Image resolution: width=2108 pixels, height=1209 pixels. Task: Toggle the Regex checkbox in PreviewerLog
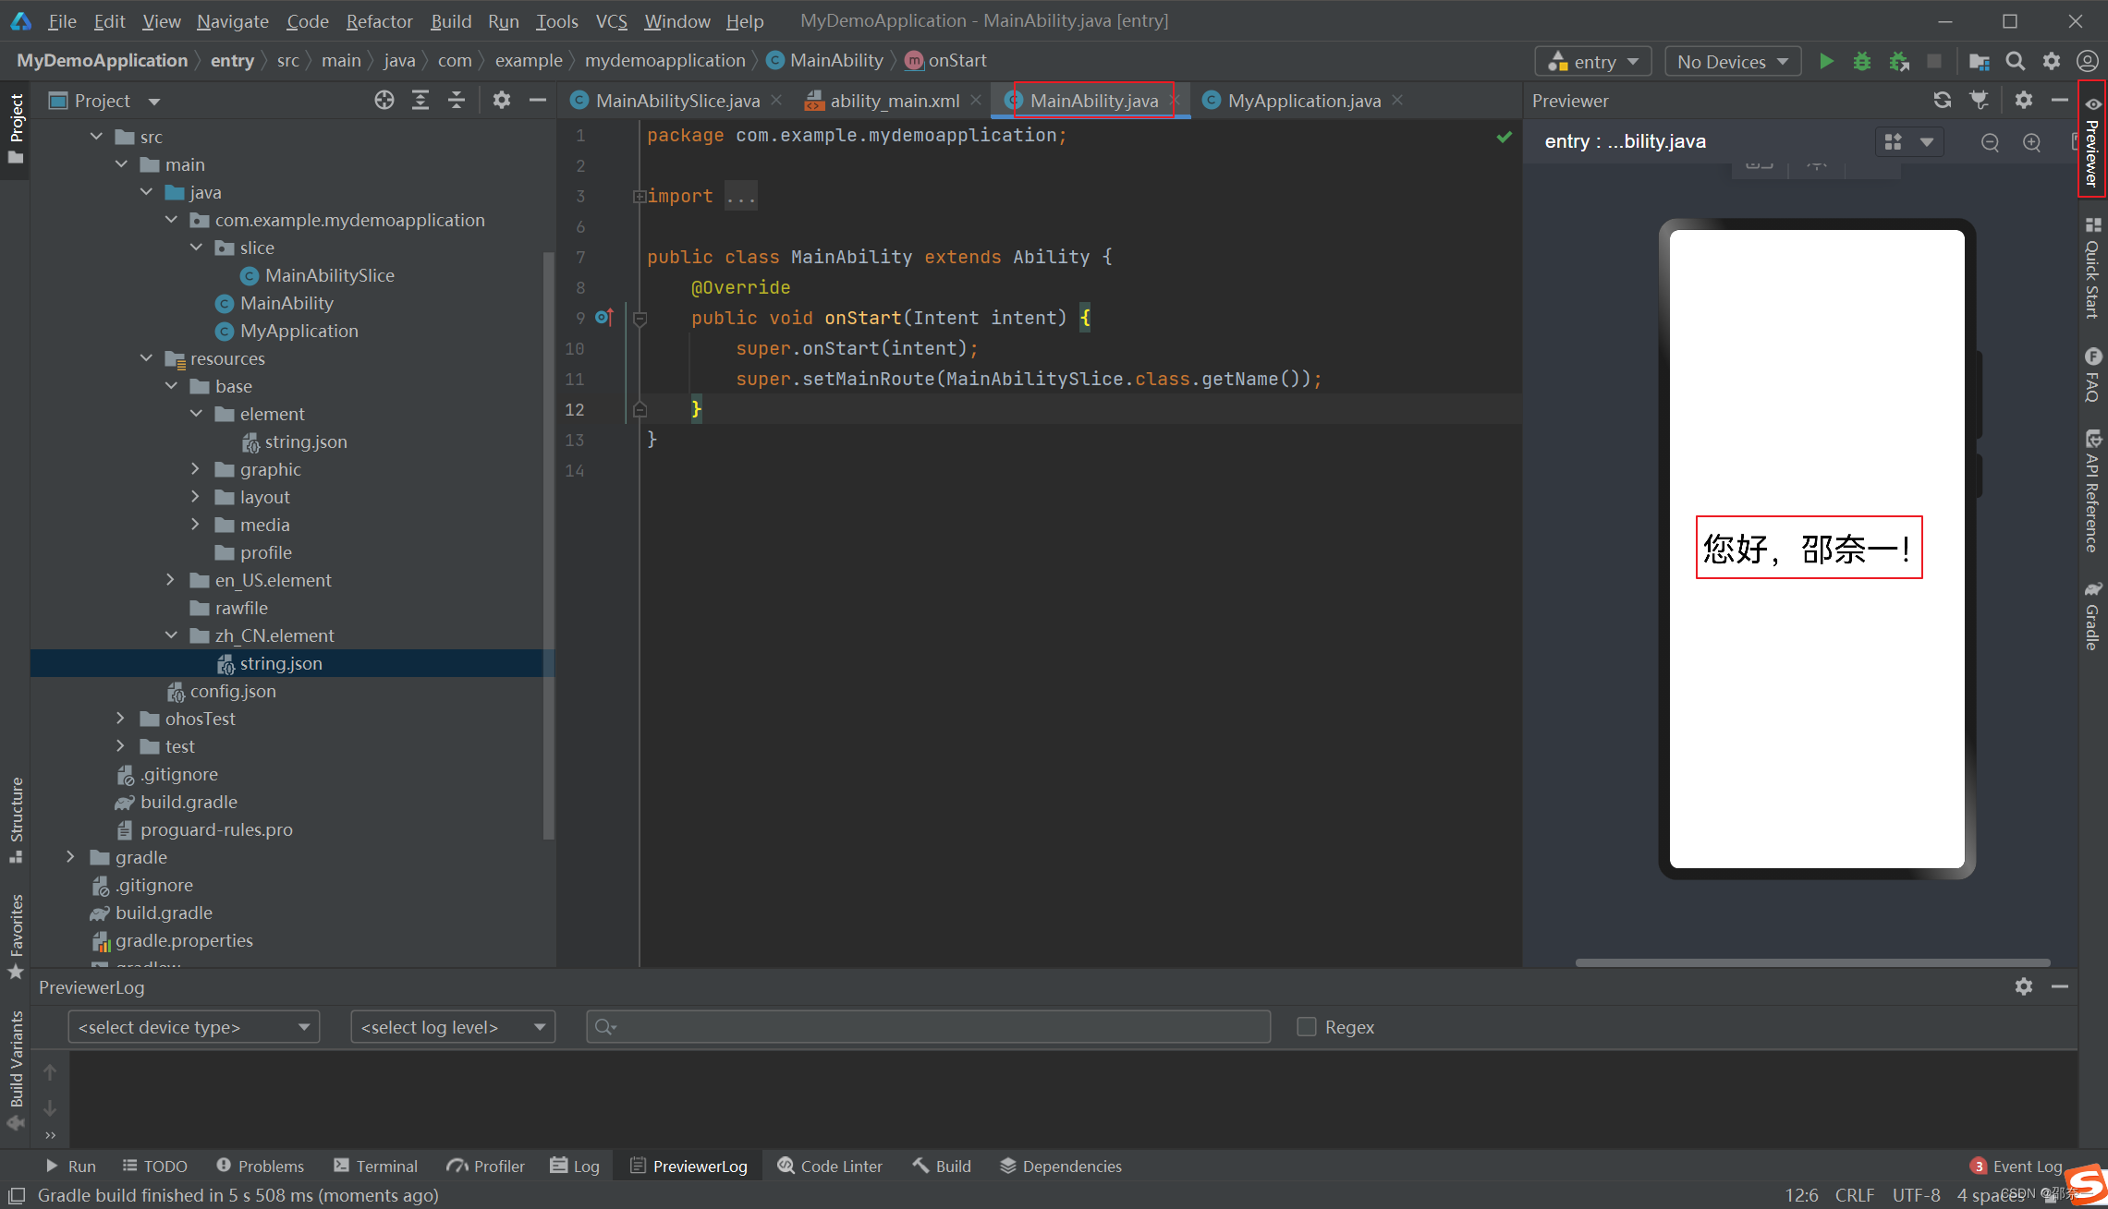(x=1306, y=1027)
